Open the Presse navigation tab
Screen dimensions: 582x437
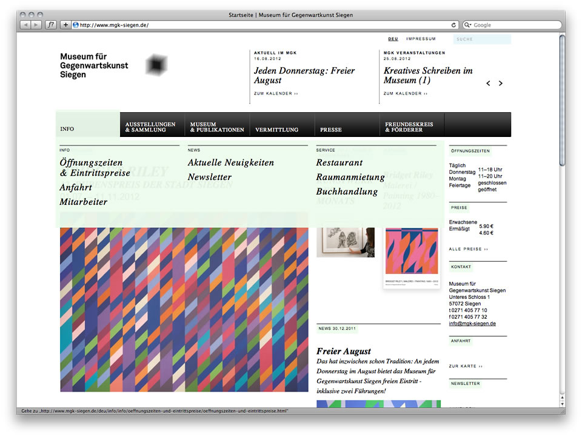[x=347, y=125]
